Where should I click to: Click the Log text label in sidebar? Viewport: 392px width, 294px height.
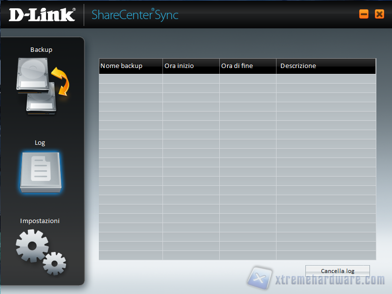[x=40, y=143]
